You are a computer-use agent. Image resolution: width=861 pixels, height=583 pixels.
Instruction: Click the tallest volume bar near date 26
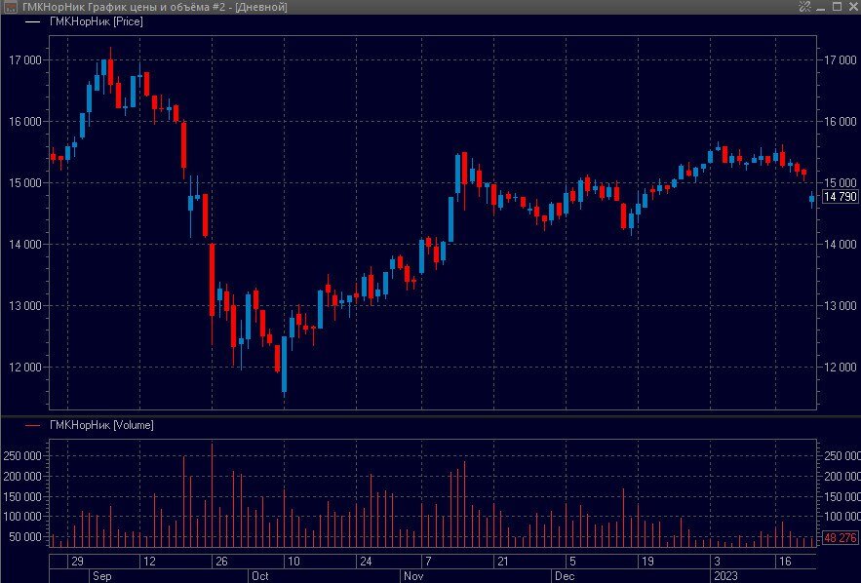pyautogui.click(x=212, y=495)
